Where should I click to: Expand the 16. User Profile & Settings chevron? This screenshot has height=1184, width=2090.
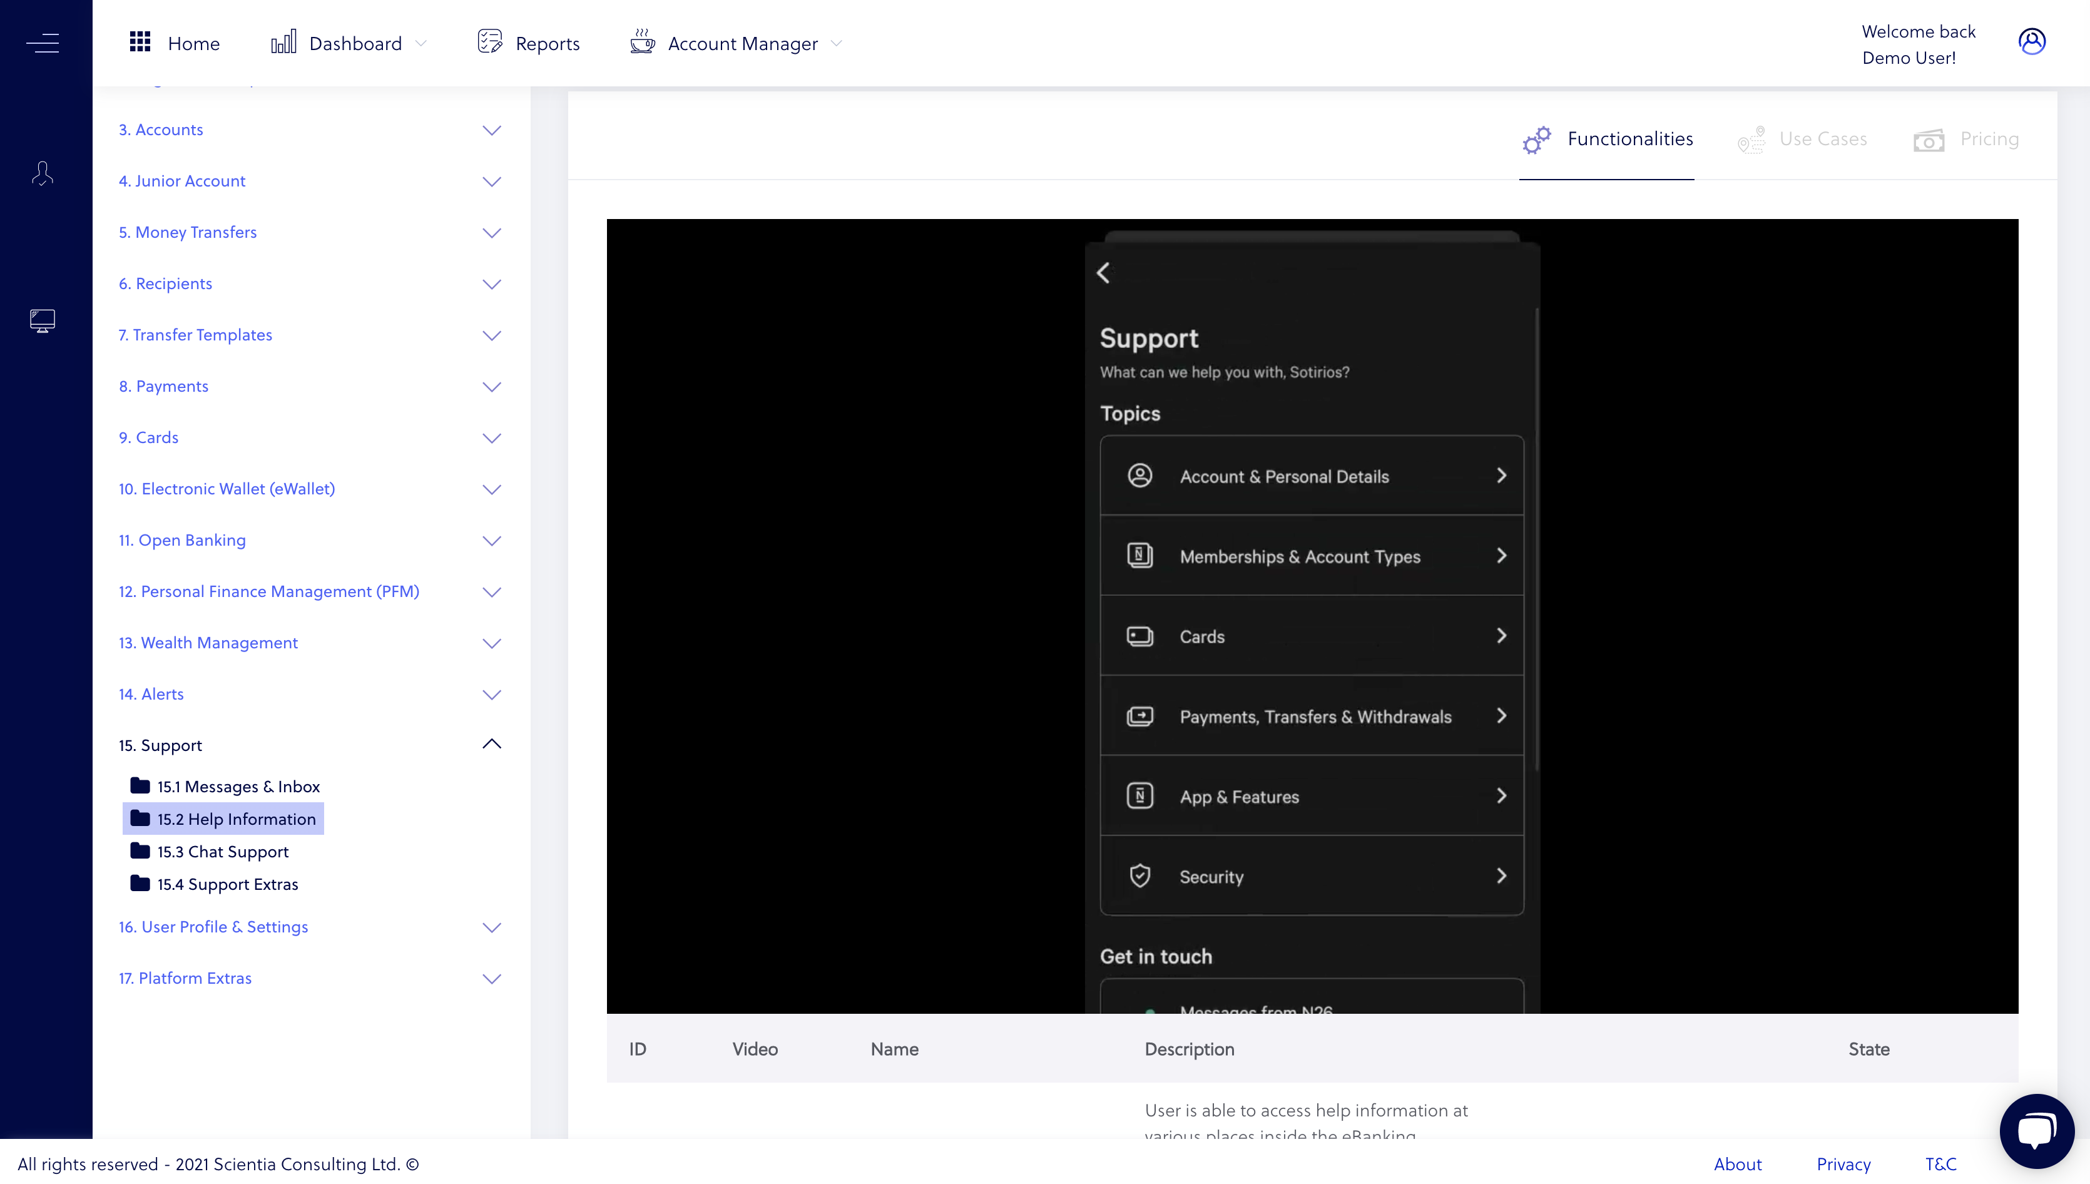(x=491, y=927)
